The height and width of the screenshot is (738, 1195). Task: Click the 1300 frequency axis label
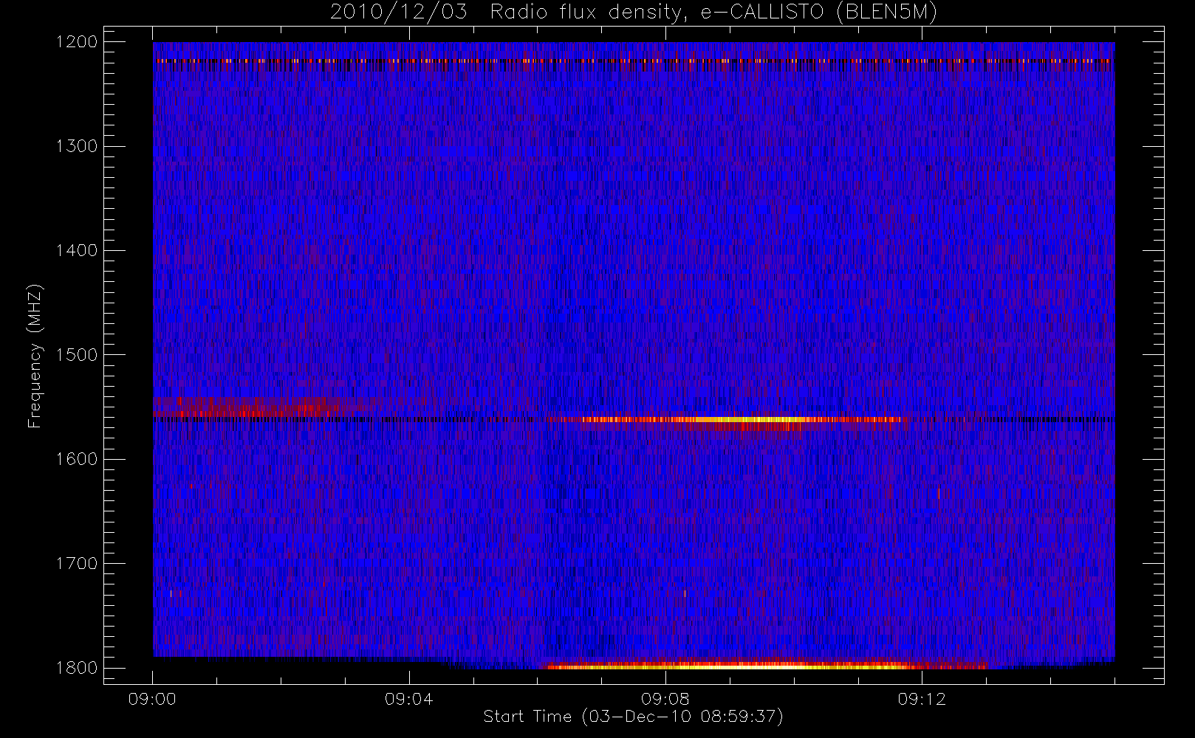(77, 146)
